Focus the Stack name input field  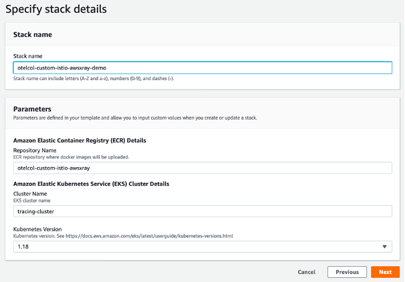202,67
